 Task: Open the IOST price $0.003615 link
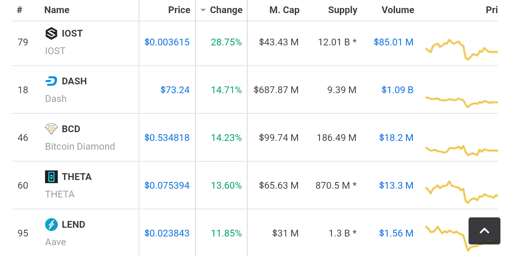point(167,42)
